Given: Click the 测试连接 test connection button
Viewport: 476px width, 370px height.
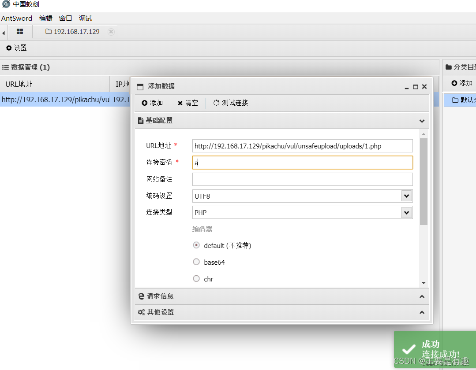Looking at the screenshot, I should 230,103.
